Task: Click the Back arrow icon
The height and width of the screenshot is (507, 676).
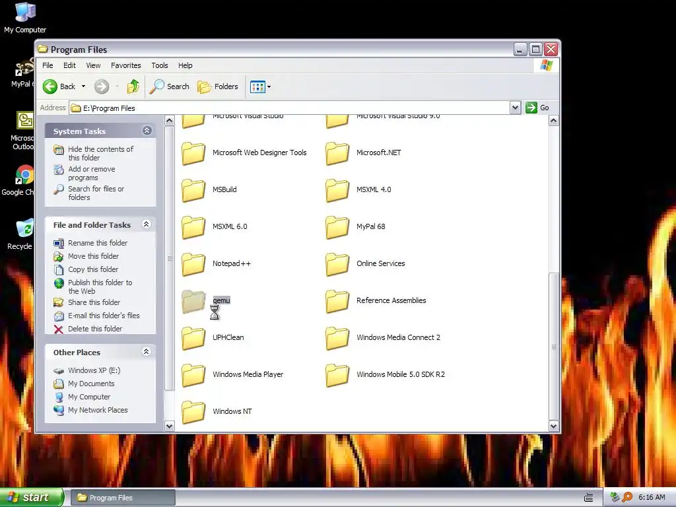Action: pos(50,86)
